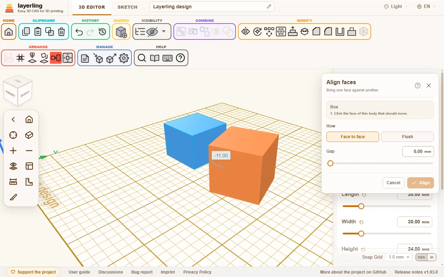Click the crosshair target icon in view panel
Screen dimensions: 444x277
[13, 135]
